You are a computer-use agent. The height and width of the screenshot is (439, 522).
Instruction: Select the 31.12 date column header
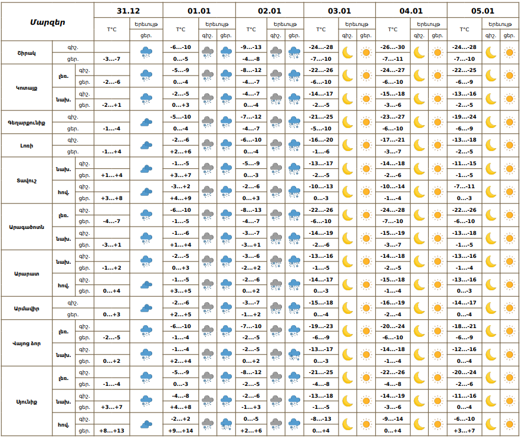pos(128,11)
